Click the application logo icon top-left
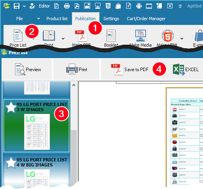This screenshot has width=203, height=189. [7, 6]
